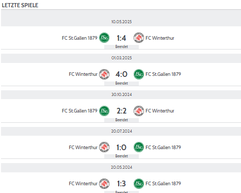Click FC St.Gallen crest in 30.10.2024 match

104,111
